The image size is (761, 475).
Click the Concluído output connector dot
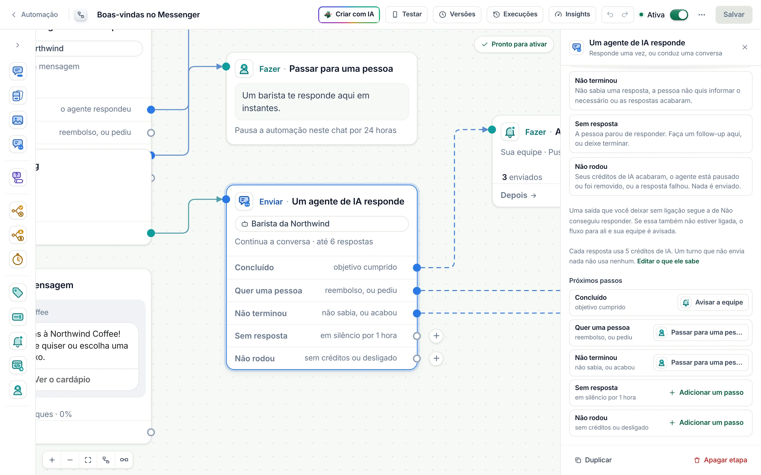tap(417, 268)
